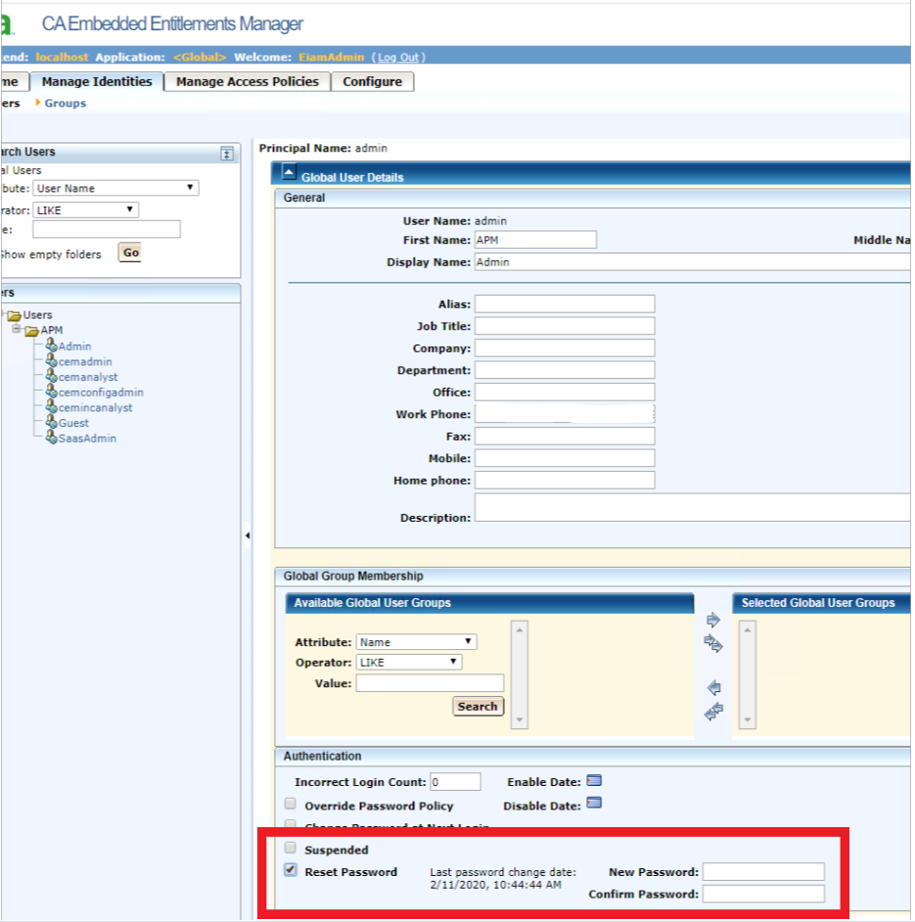Click the Log Out link
Screen dimensions: 915x922
point(398,58)
